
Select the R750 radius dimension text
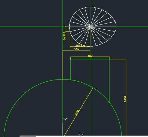[x=77, y=113]
